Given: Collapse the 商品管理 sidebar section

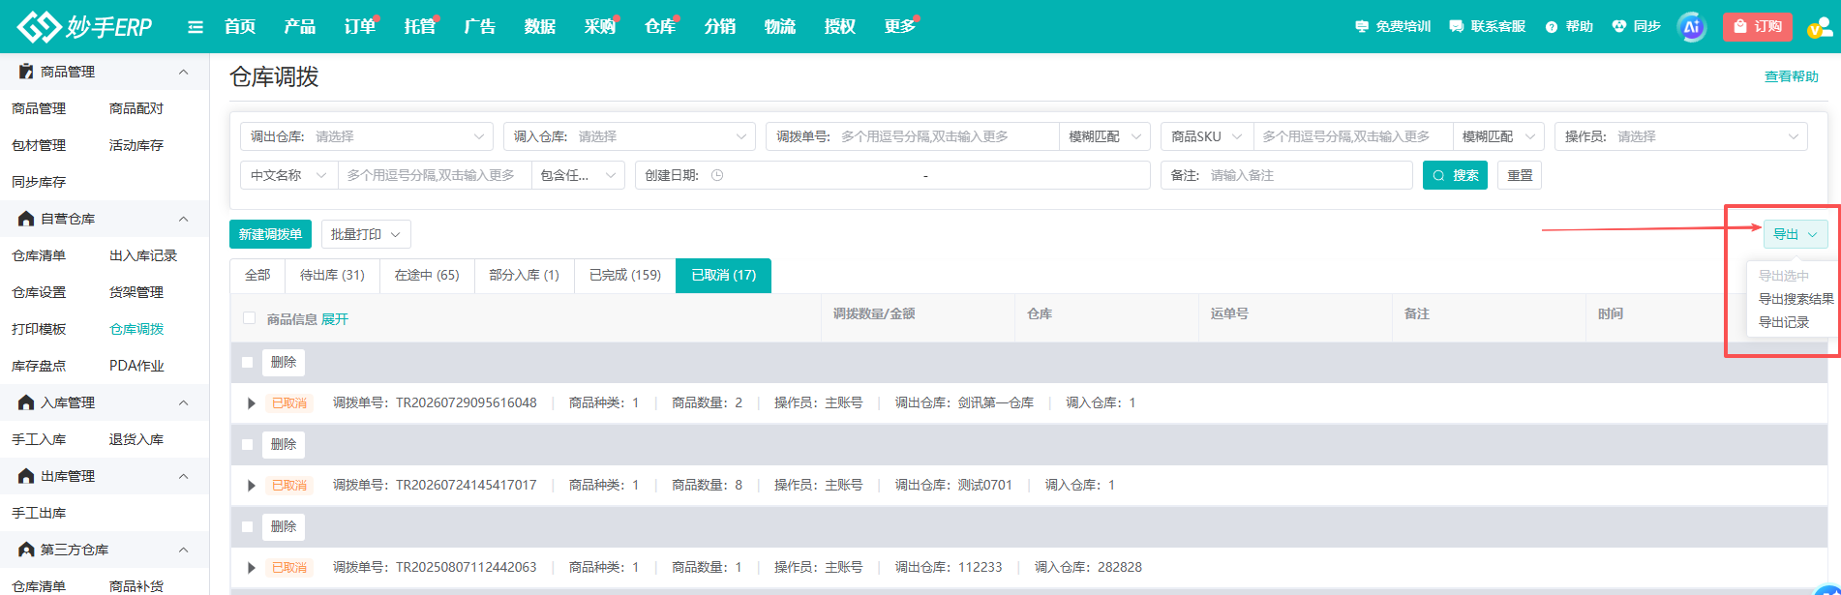Looking at the screenshot, I should tap(183, 72).
